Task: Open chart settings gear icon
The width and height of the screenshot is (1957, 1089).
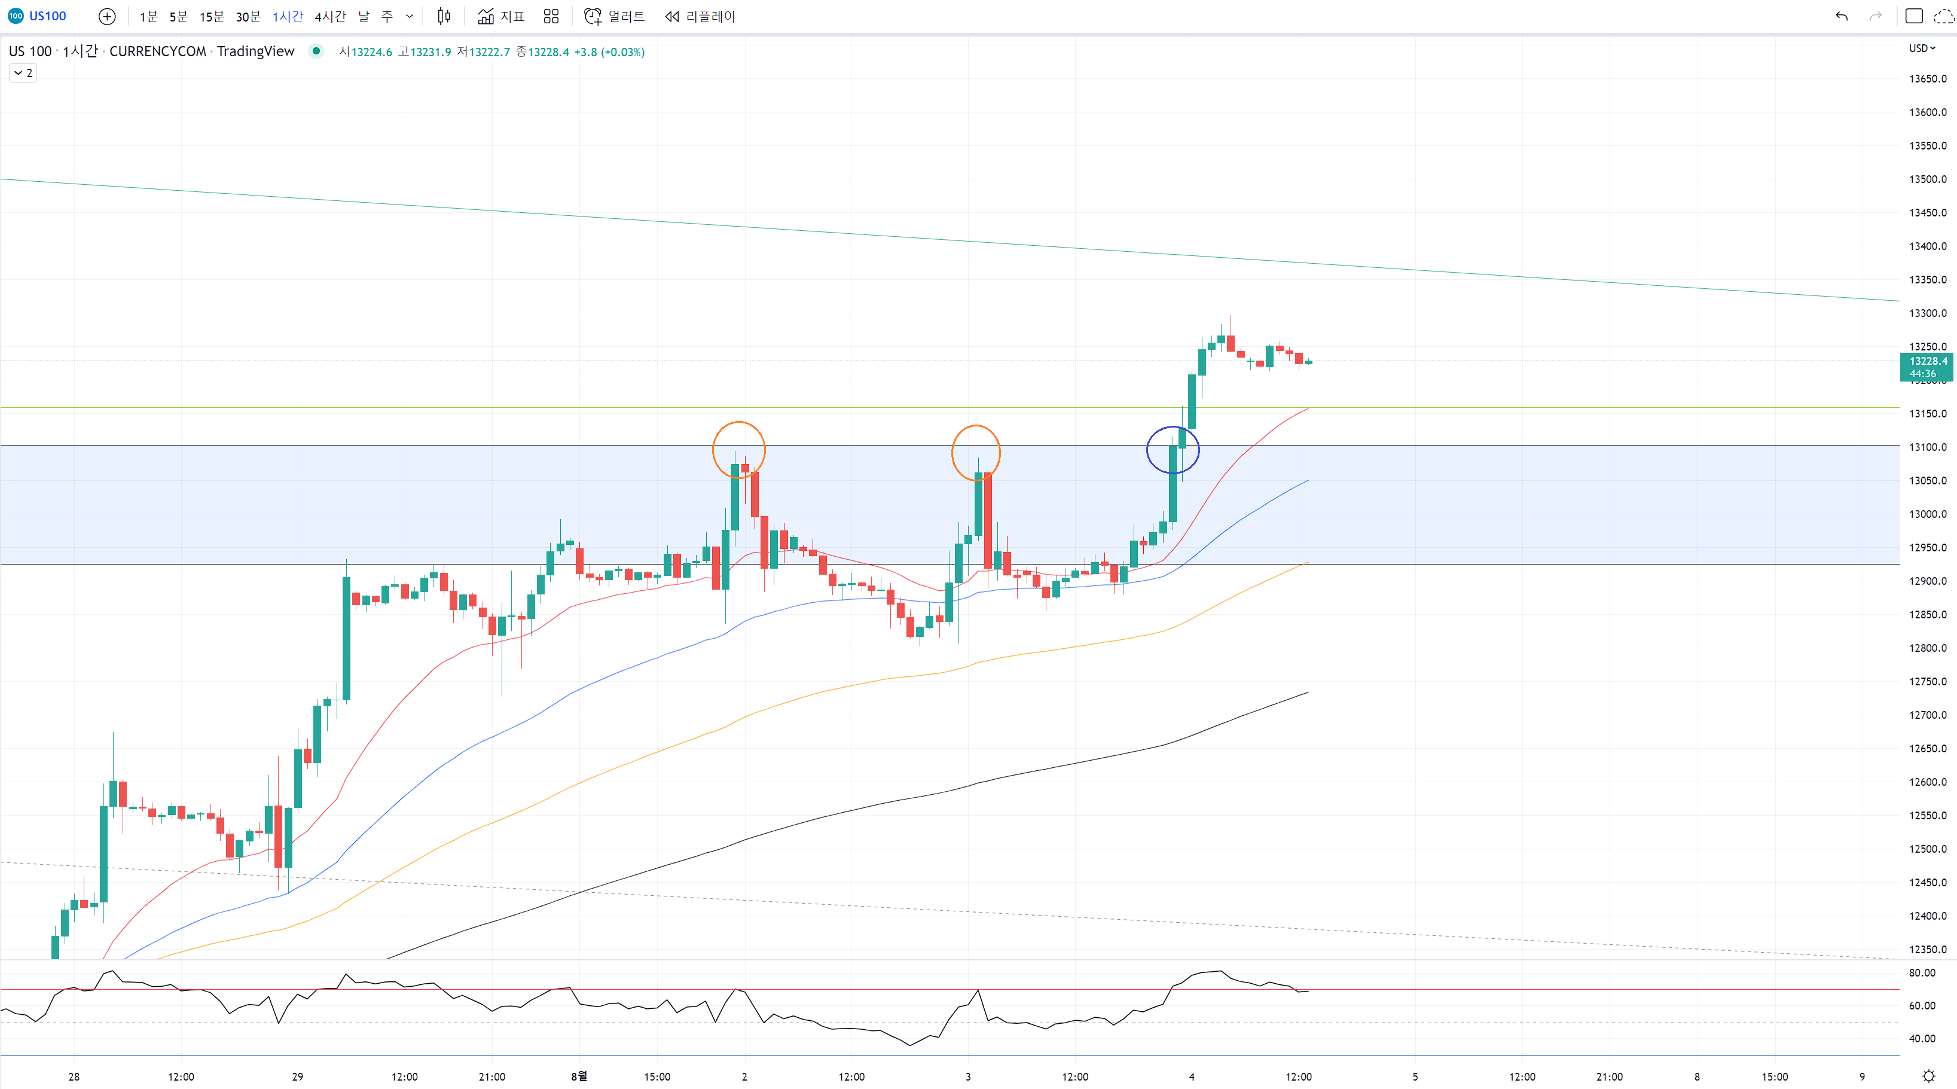Action: (1928, 1076)
